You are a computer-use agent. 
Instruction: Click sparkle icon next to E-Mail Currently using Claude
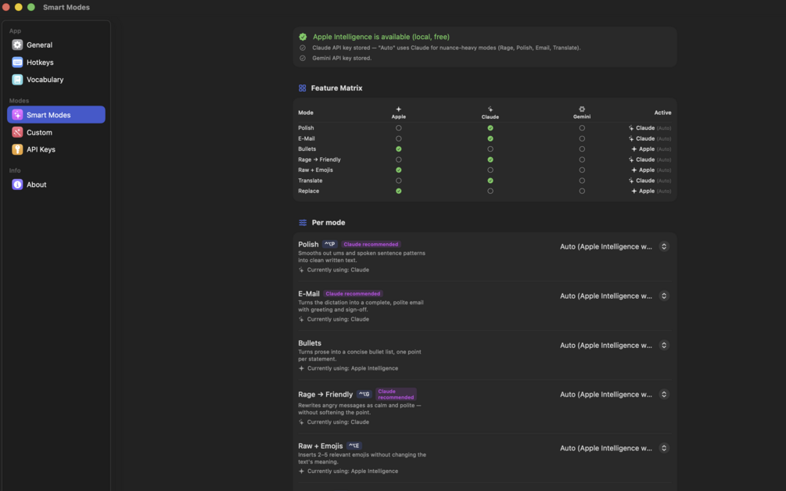(x=301, y=319)
